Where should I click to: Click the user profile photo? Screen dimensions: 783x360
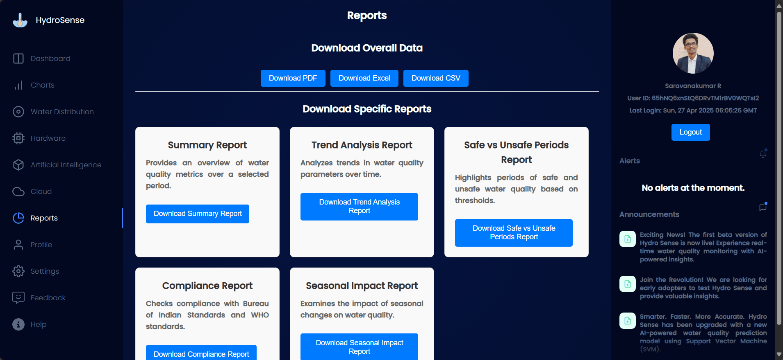693,53
